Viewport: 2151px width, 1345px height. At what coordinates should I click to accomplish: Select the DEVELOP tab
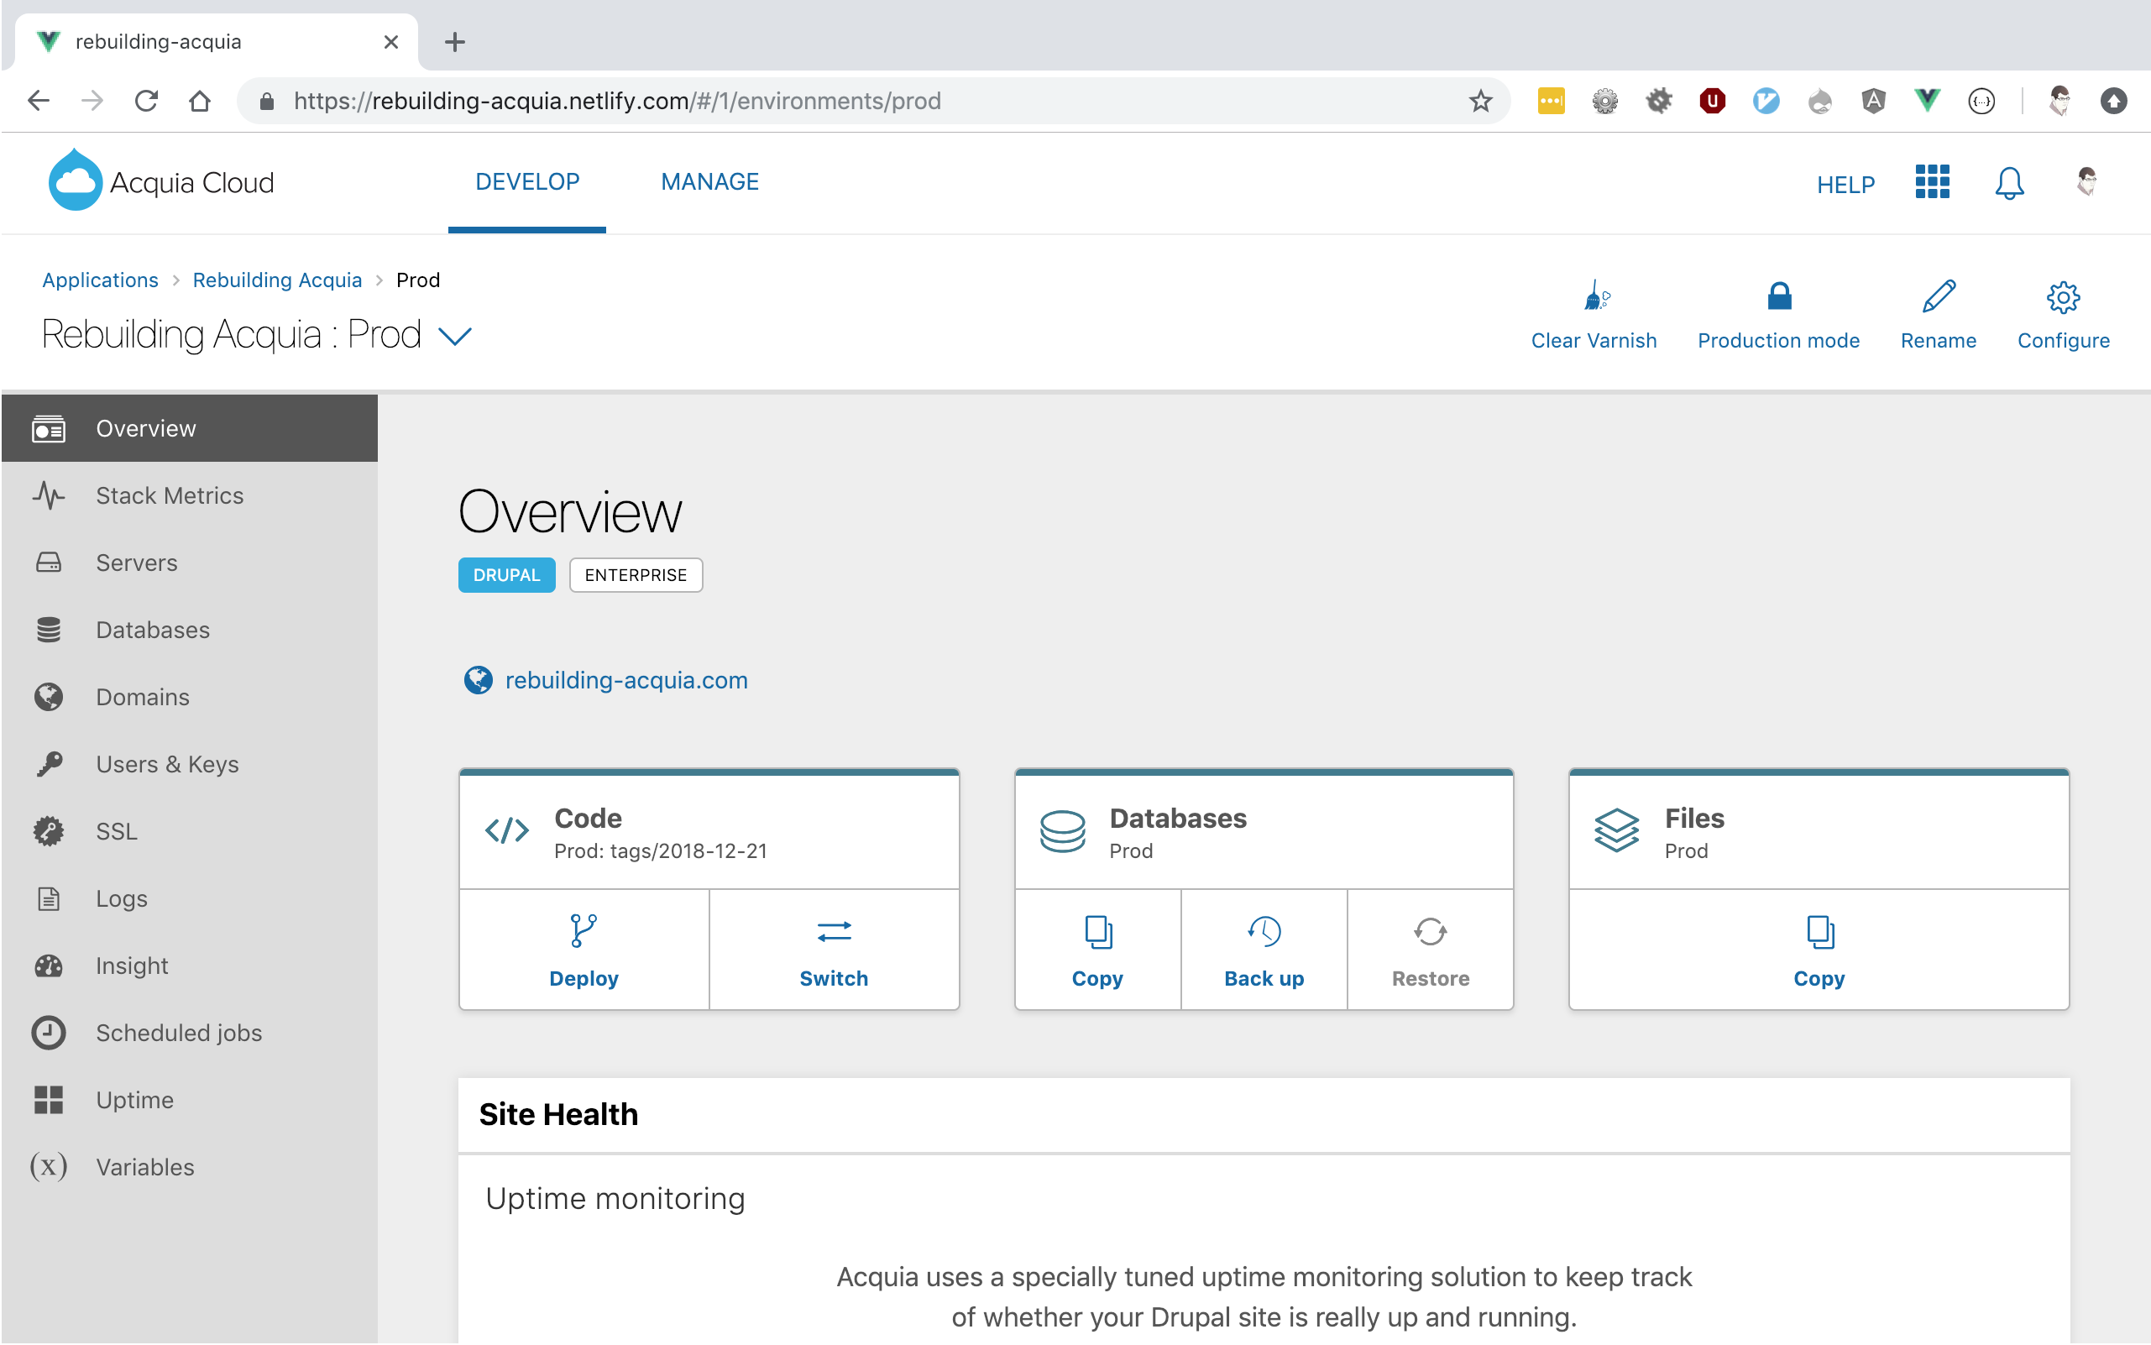(526, 182)
